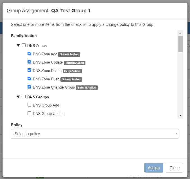
Task: Click the scrollbar down arrow
Action: click(180, 115)
